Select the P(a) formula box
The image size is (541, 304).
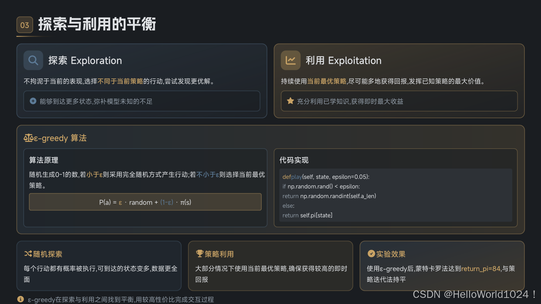point(145,202)
